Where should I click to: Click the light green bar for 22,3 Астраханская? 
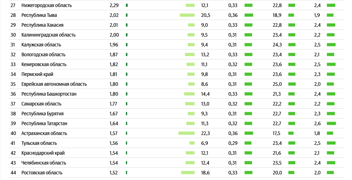click(187, 133)
